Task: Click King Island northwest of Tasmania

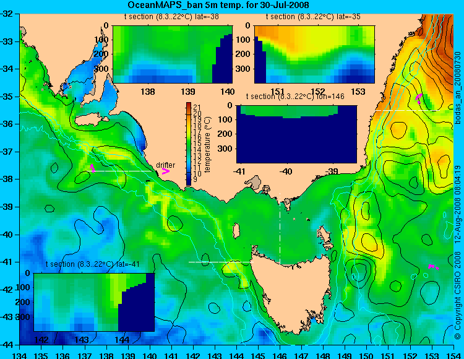Action: coord(236,231)
